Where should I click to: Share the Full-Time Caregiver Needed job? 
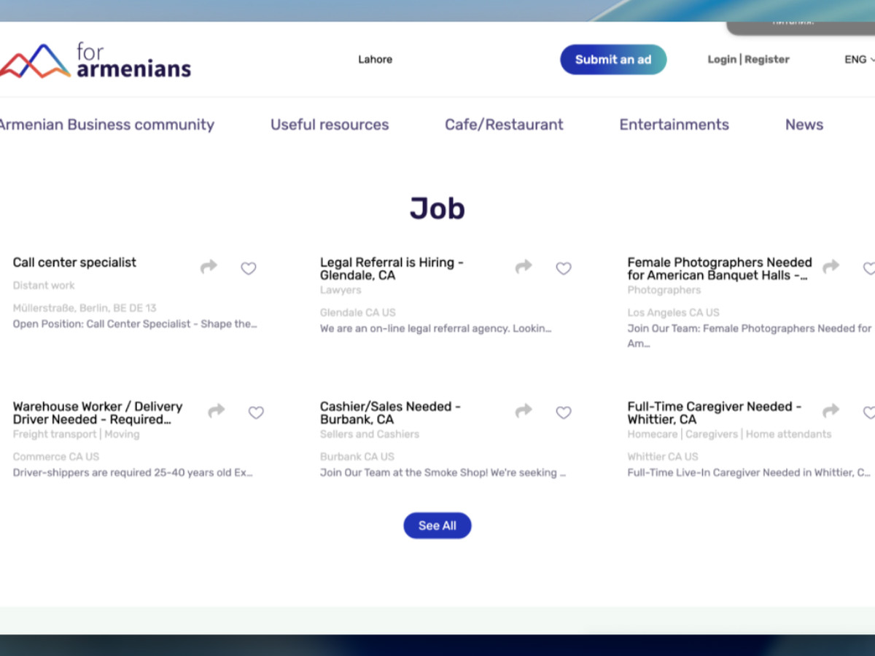[x=831, y=411]
